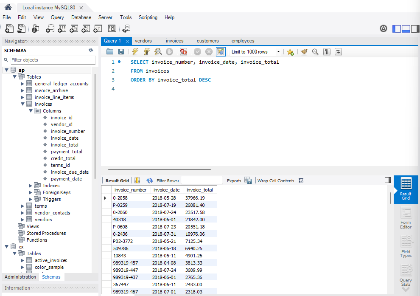Expand the vendors table

22,219
